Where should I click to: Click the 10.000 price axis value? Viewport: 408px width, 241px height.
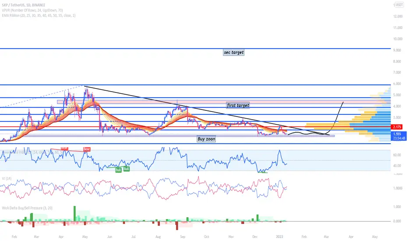(x=398, y=39)
